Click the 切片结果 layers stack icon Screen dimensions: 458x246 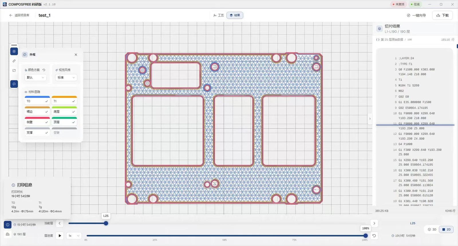pyautogui.click(x=379, y=29)
